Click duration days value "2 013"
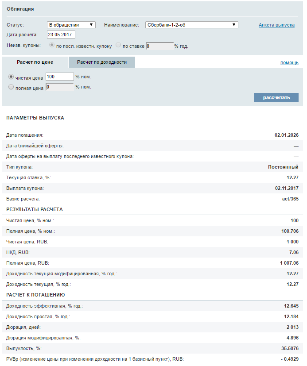 292,327
